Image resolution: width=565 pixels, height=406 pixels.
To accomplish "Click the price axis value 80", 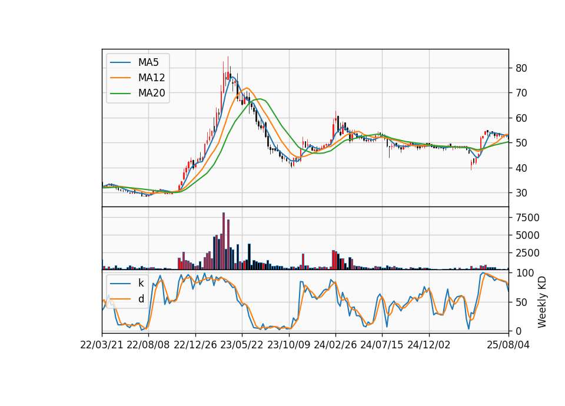I will click(x=521, y=68).
